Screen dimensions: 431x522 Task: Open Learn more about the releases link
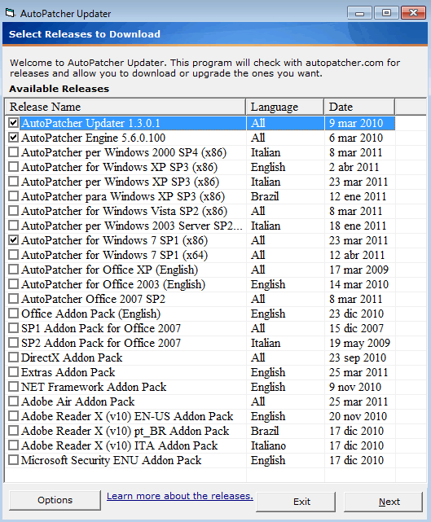pyautogui.click(x=180, y=496)
